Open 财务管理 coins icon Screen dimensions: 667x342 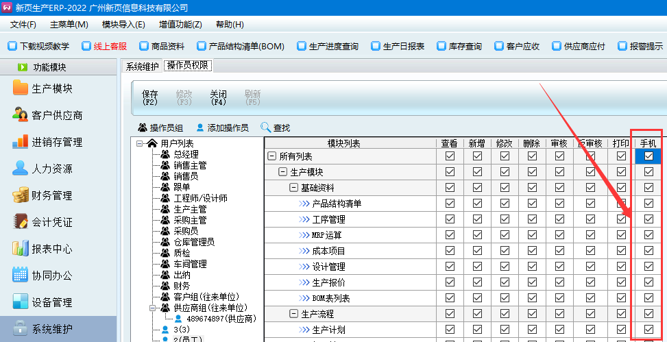pos(21,195)
